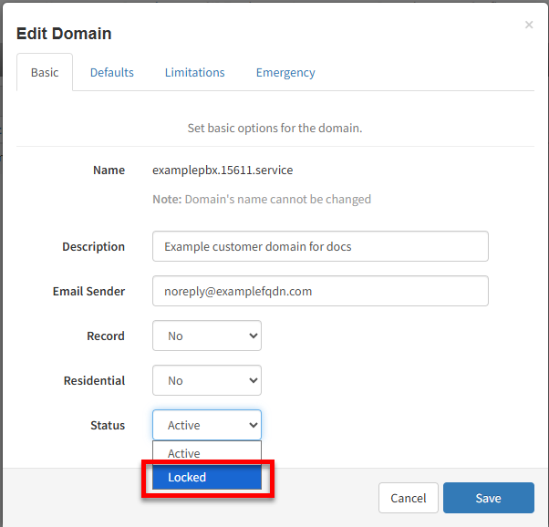The image size is (549, 527).
Task: Close the Edit Domain dialog
Action: point(529,25)
